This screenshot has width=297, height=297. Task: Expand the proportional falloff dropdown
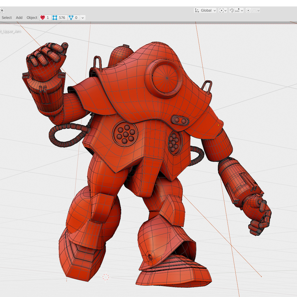tap(256, 10)
